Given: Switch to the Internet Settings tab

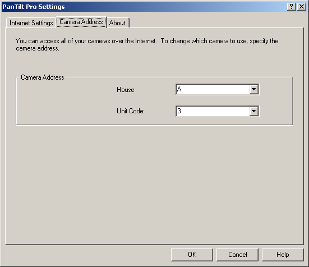Looking at the screenshot, I should (x=31, y=23).
